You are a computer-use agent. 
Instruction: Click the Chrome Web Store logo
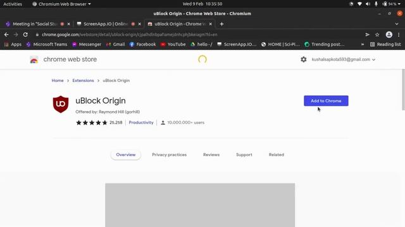pos(34,59)
